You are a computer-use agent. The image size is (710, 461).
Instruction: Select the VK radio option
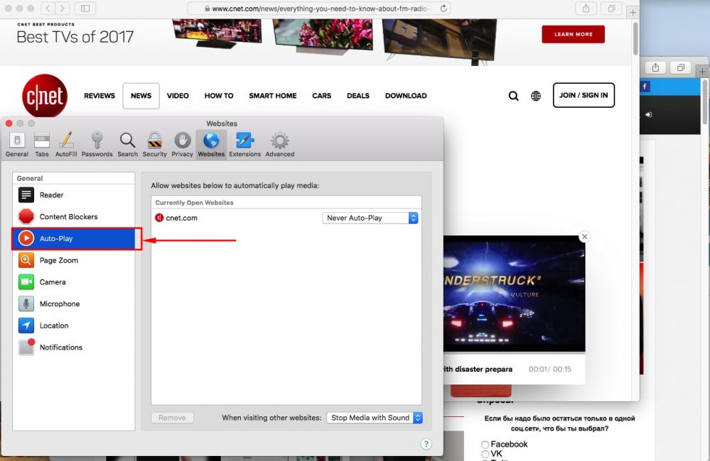click(485, 454)
